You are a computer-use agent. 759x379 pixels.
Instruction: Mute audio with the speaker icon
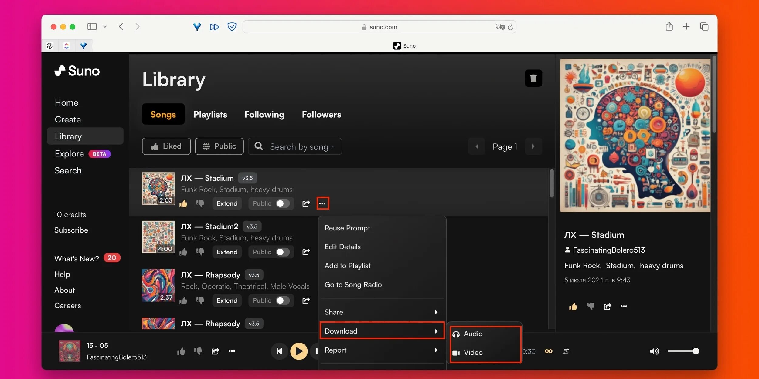click(x=654, y=351)
